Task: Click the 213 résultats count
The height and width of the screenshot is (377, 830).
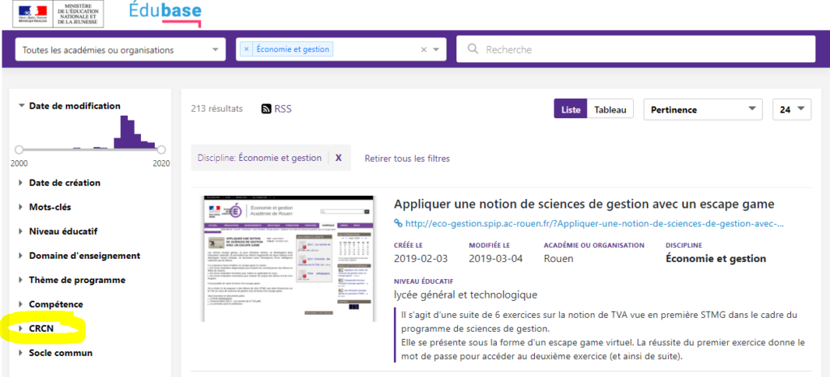Action: 216,108
